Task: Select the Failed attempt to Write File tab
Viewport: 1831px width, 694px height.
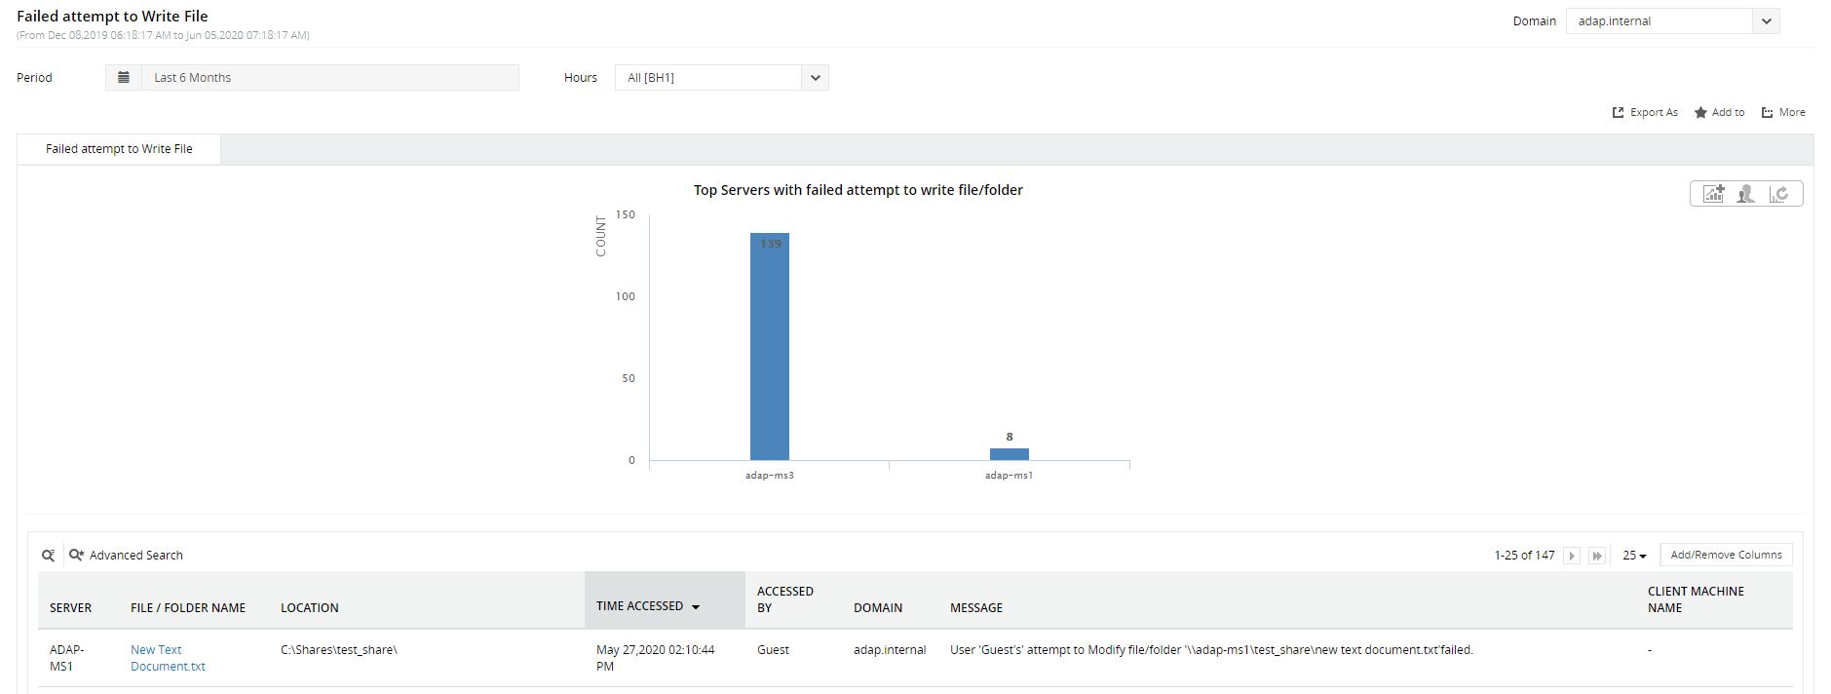Action: (x=119, y=149)
